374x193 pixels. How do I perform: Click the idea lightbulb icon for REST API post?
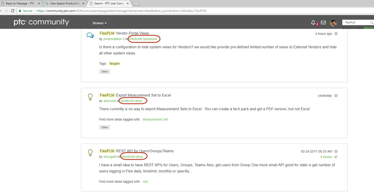point(90,153)
